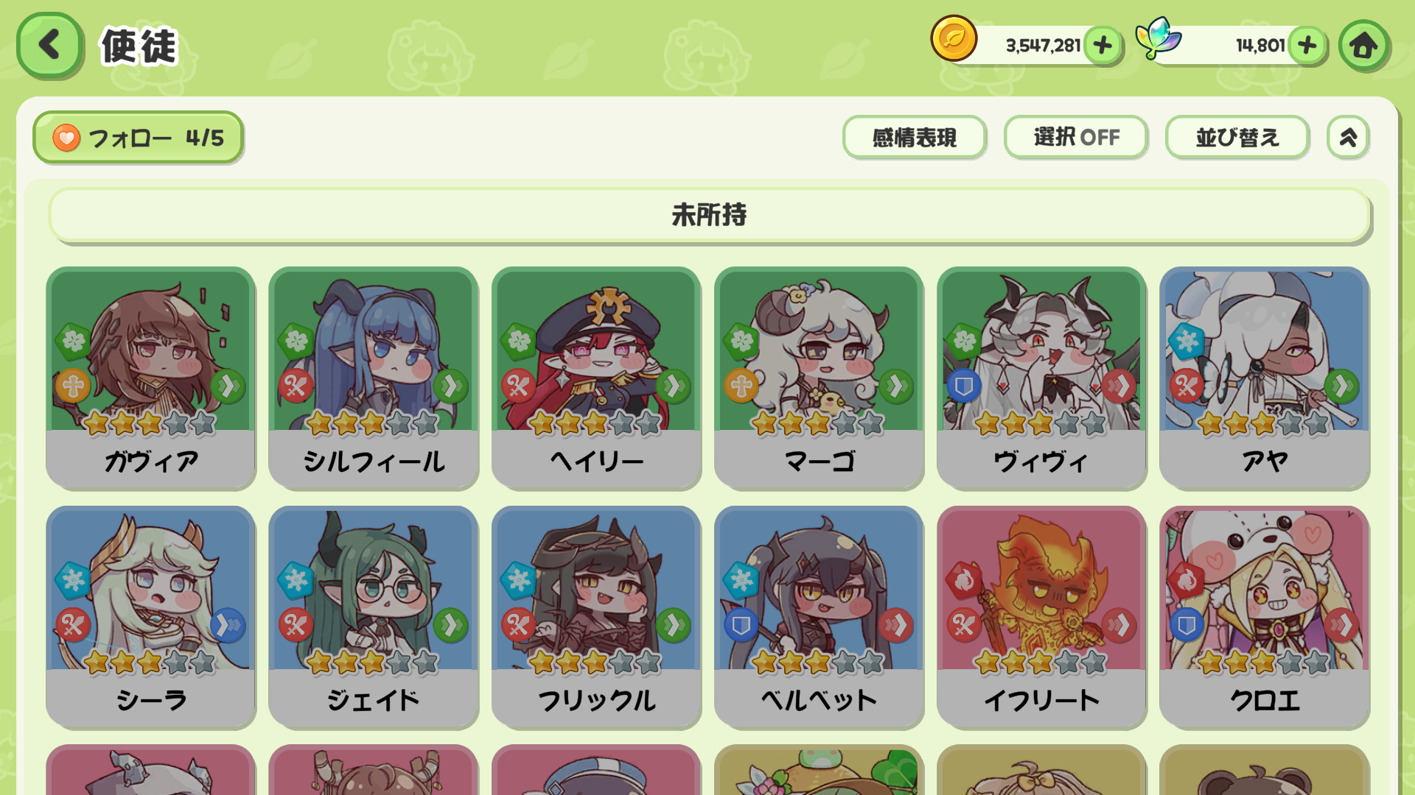Click the shield role icon on ベルベット
1415x795 pixels.
point(741,626)
